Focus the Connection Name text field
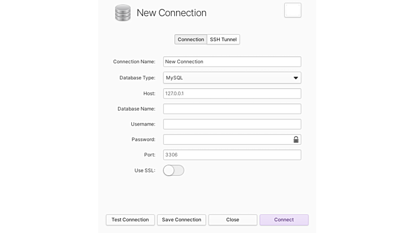Screen dimensions: 415x233 [x=232, y=62]
